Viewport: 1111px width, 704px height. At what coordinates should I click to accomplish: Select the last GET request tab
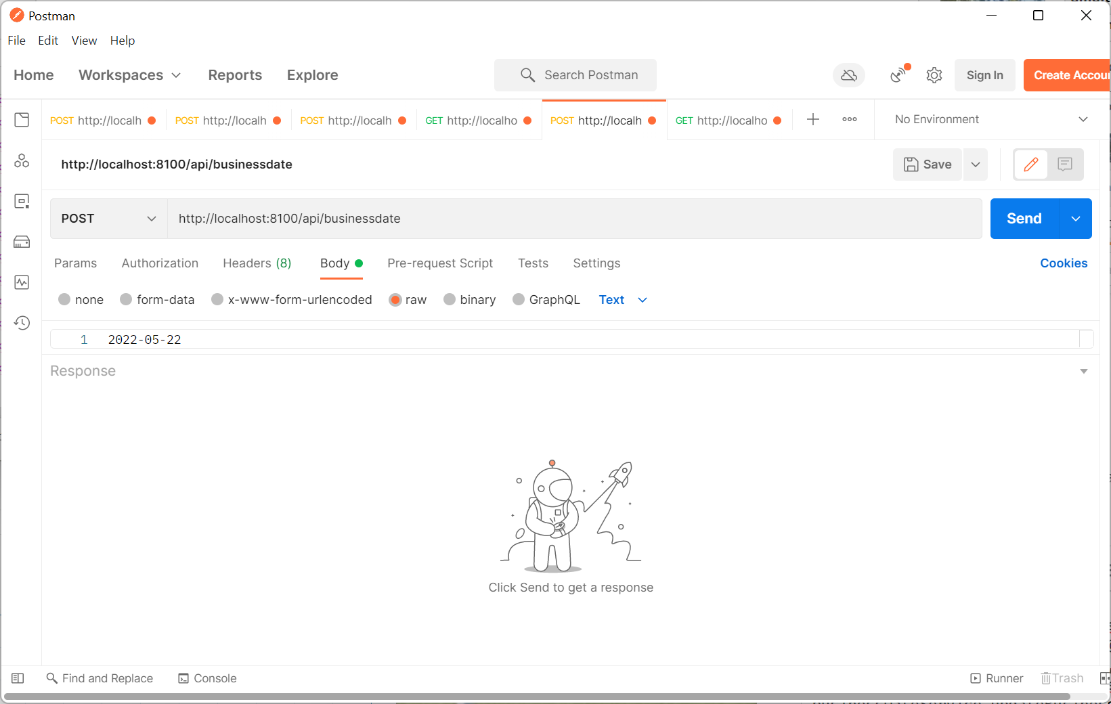[x=728, y=120]
